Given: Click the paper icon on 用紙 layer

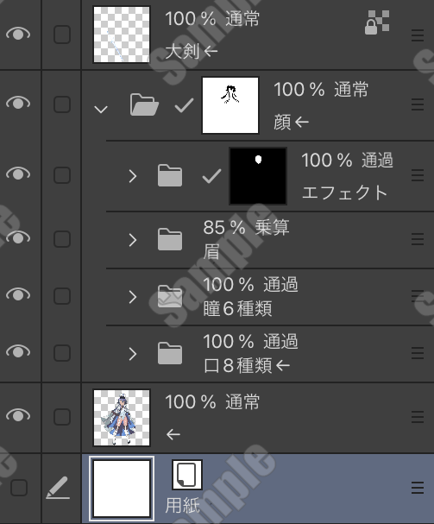Looking at the screenshot, I should (187, 475).
